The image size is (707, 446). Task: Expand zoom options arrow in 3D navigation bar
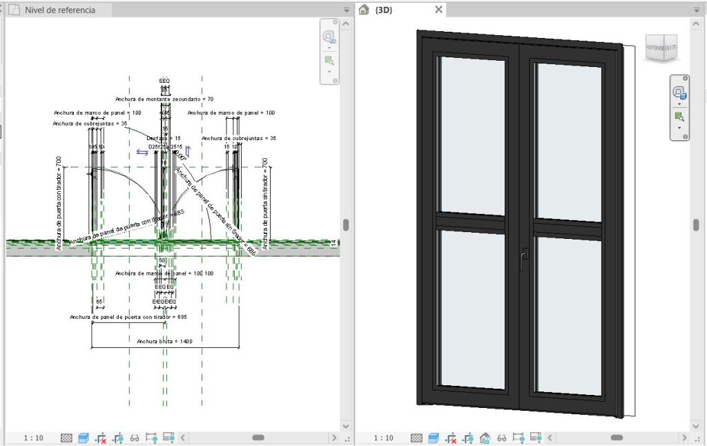click(679, 128)
